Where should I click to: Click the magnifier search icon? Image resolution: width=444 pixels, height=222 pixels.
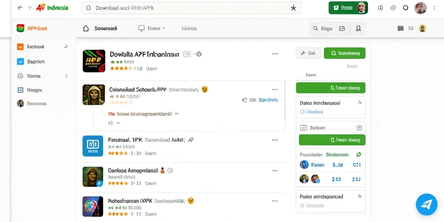pos(316,28)
